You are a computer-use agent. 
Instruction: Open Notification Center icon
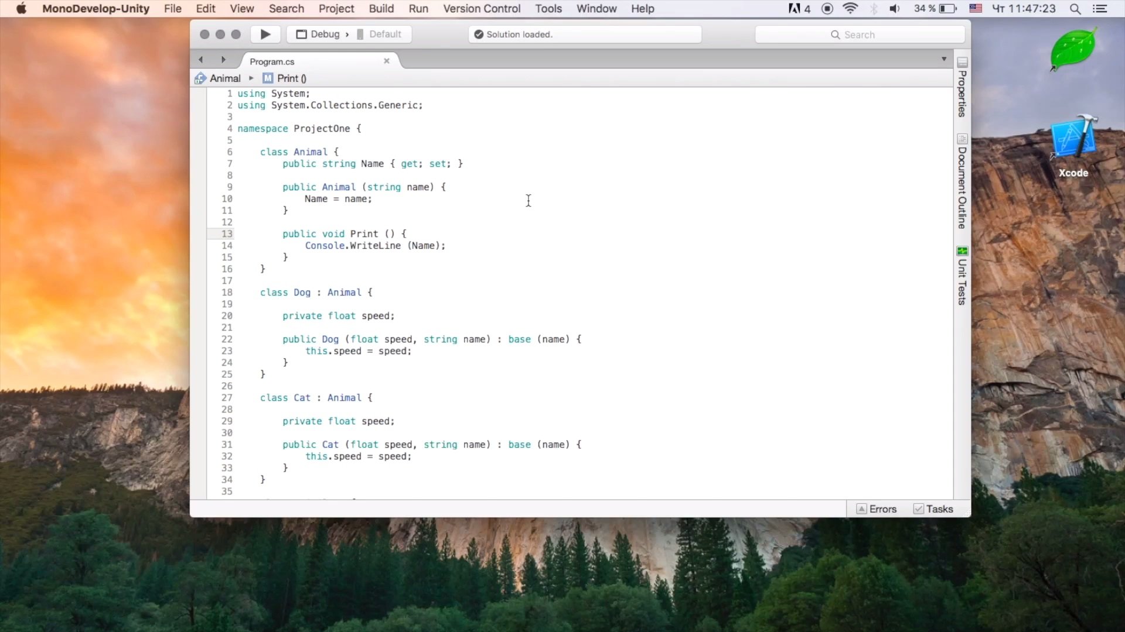point(1100,9)
